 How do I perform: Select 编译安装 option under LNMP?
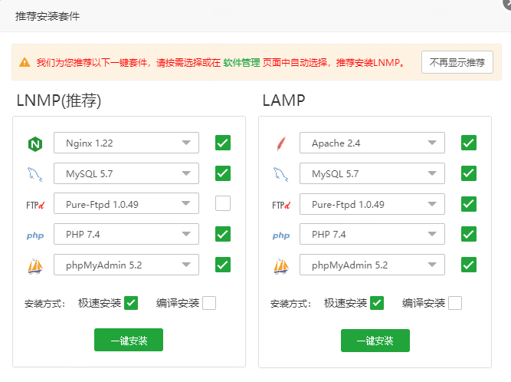point(208,303)
